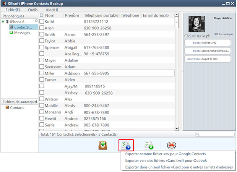Click the Messages speech bubble icon
237x172 pixels.
[x=11, y=32]
